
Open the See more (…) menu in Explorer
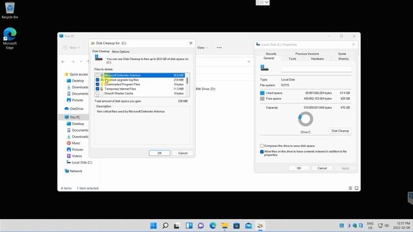tap(219, 48)
